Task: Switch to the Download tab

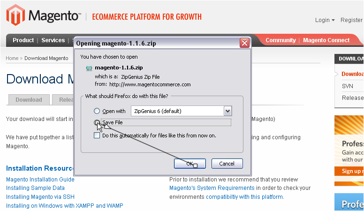Action: coord(29,100)
